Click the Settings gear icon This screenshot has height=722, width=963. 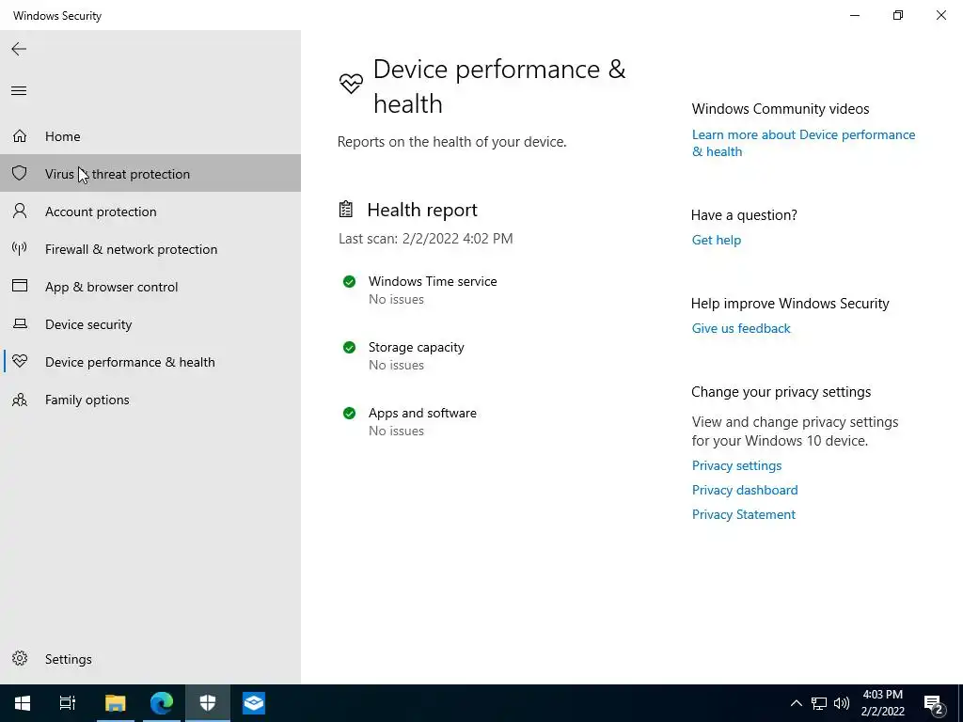20,658
